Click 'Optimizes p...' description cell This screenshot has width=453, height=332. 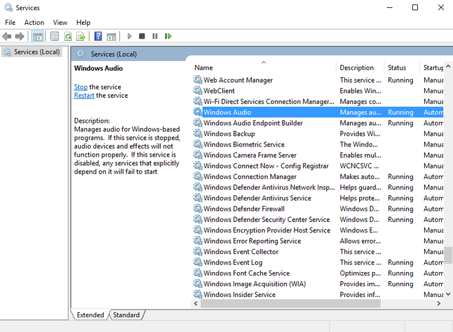pos(360,273)
